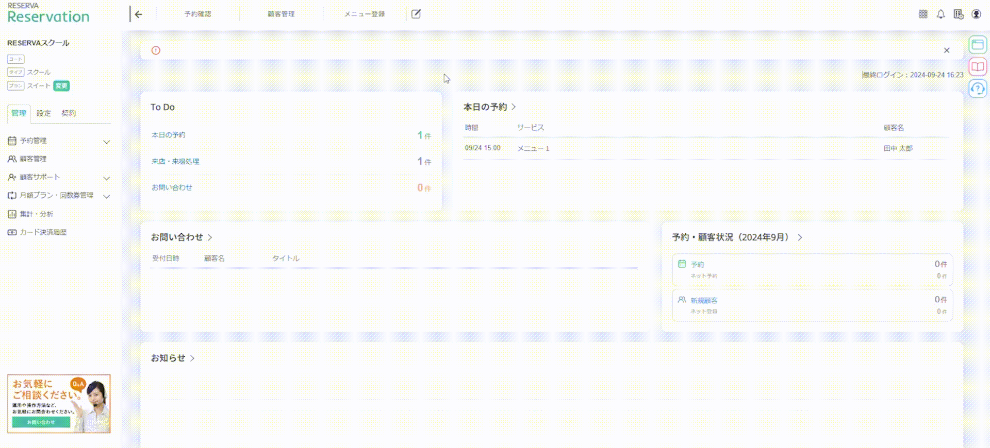The width and height of the screenshot is (990, 448).
Task: Click the green browser window icon
Action: pos(978,45)
